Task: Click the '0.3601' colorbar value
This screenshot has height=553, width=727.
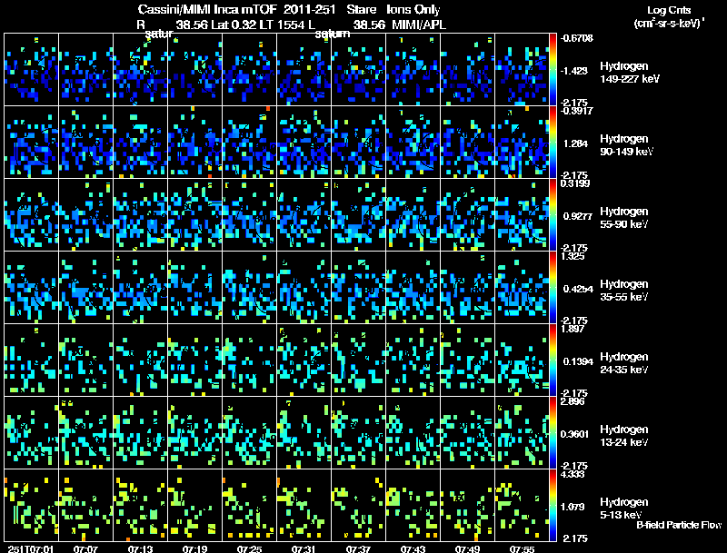Action: 575,434
